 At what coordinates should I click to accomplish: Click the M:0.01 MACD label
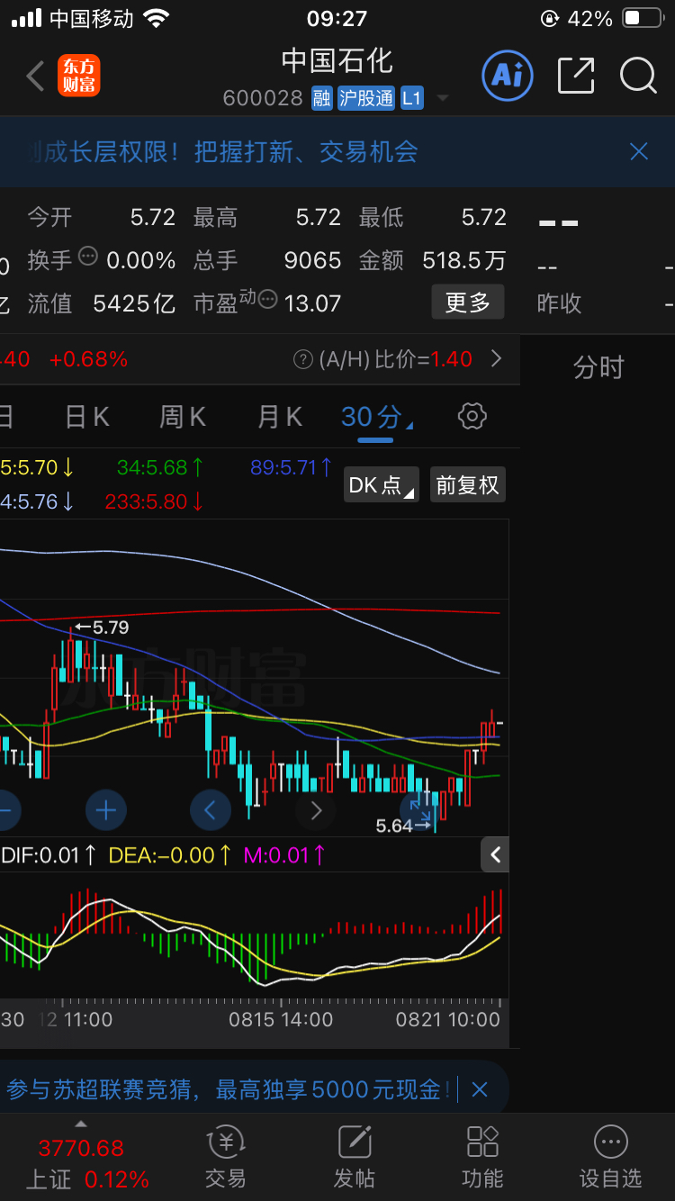(284, 855)
